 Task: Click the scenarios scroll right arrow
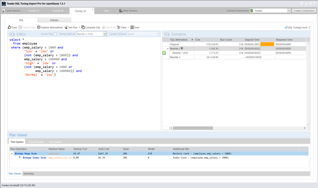point(304,128)
